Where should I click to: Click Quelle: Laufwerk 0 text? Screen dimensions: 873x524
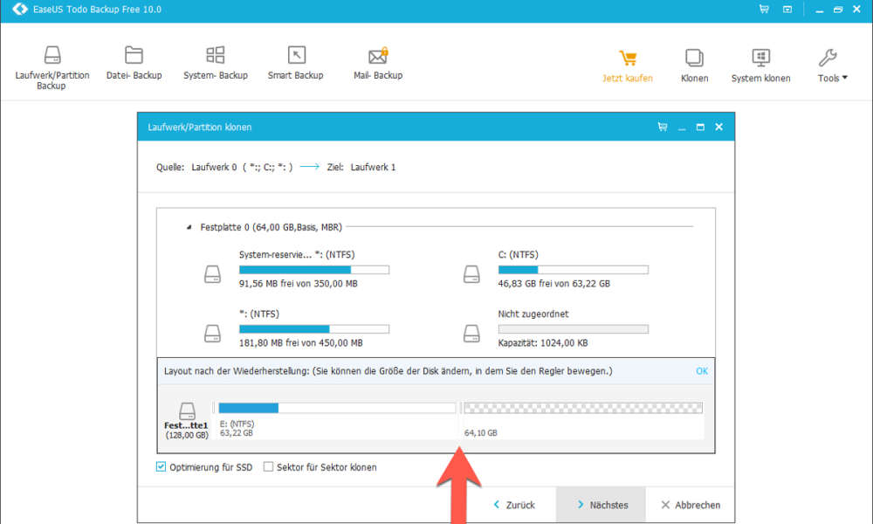(223, 167)
